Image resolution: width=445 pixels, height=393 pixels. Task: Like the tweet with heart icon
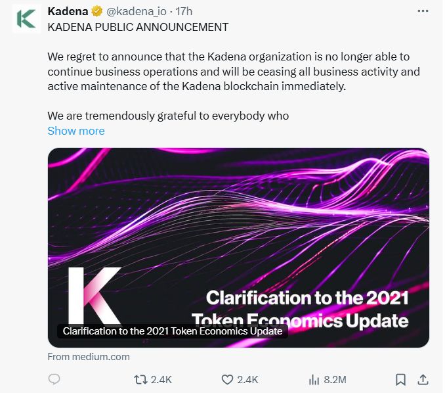[x=227, y=379]
